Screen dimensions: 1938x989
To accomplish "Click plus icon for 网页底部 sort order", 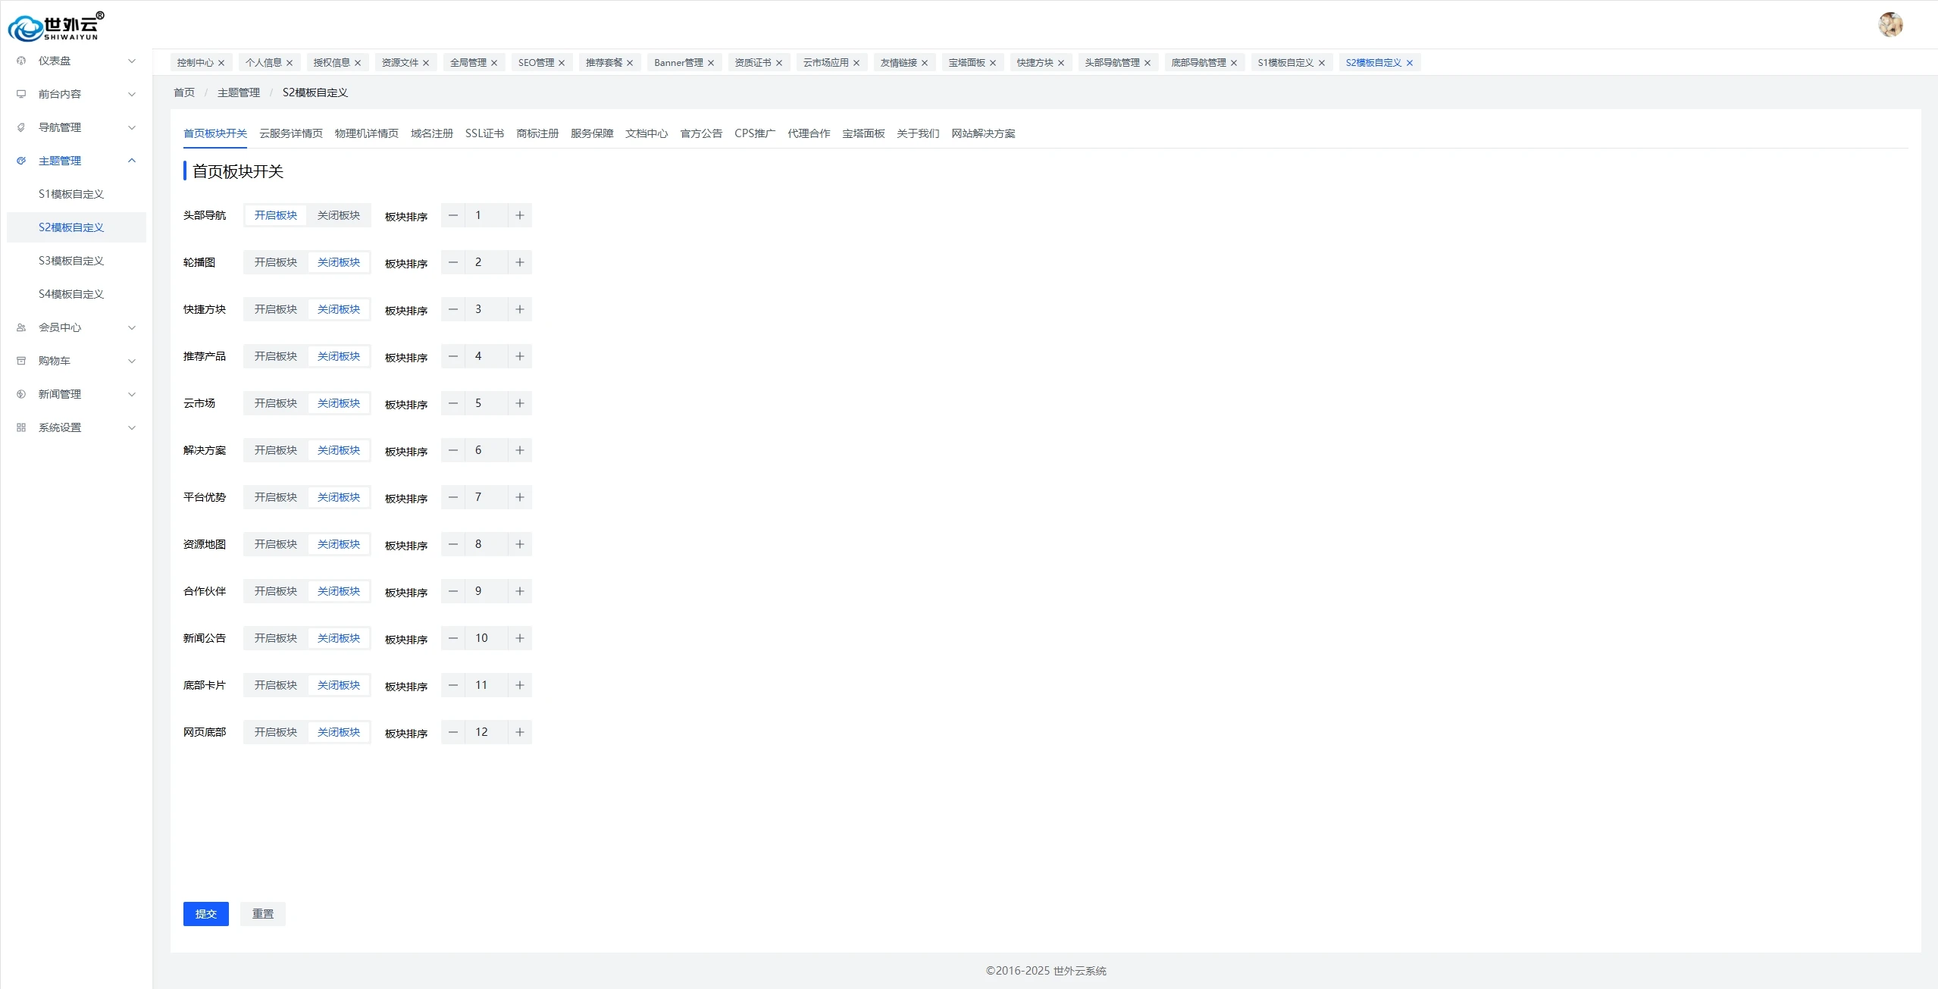I will tap(520, 732).
